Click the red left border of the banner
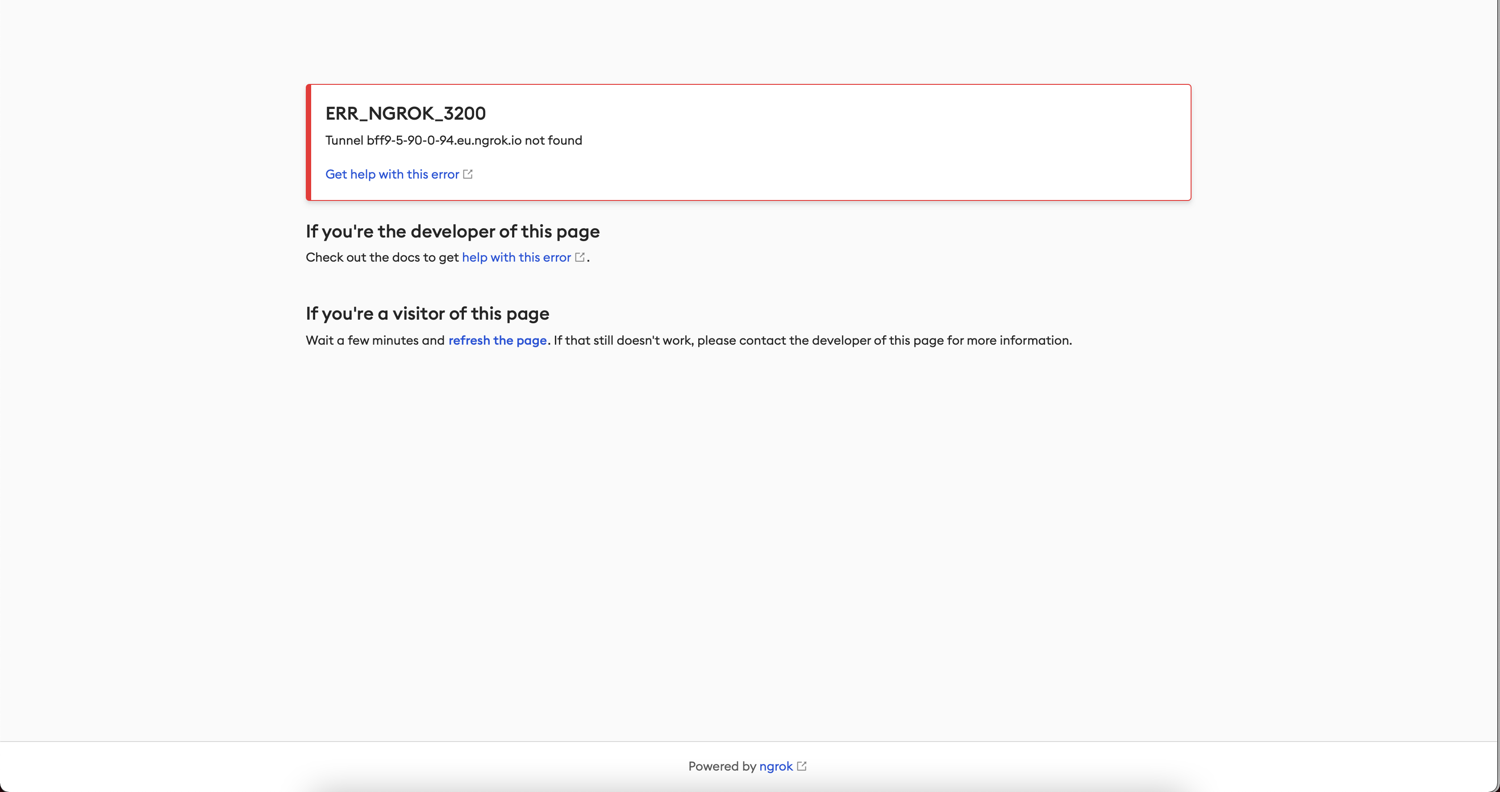This screenshot has width=1500, height=792. [x=308, y=142]
